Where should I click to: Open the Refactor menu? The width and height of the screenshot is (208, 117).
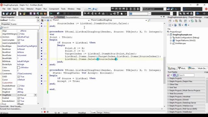pyautogui.click(x=30, y=9)
